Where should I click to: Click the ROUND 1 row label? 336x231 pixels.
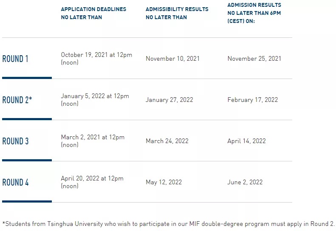[x=15, y=59]
